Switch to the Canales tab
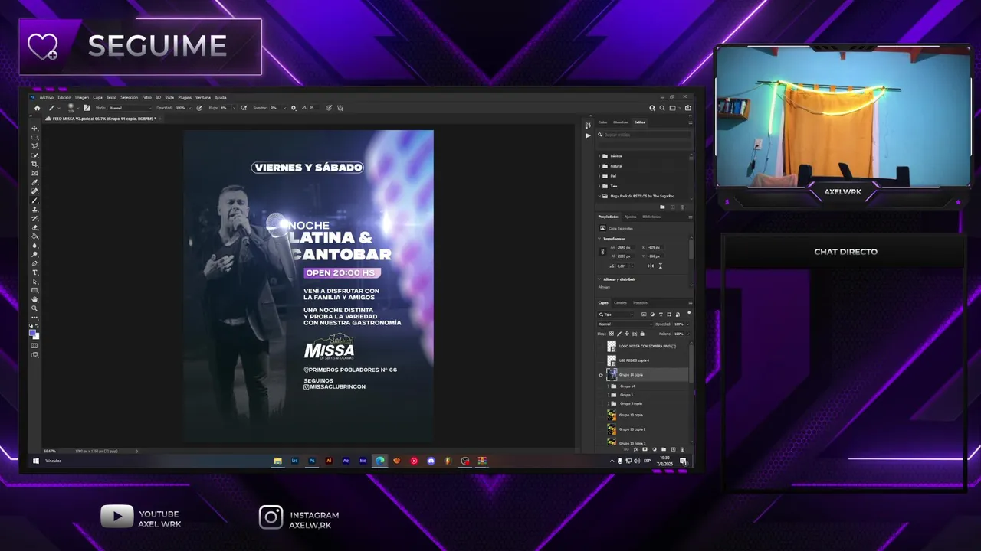981x551 pixels. click(620, 302)
